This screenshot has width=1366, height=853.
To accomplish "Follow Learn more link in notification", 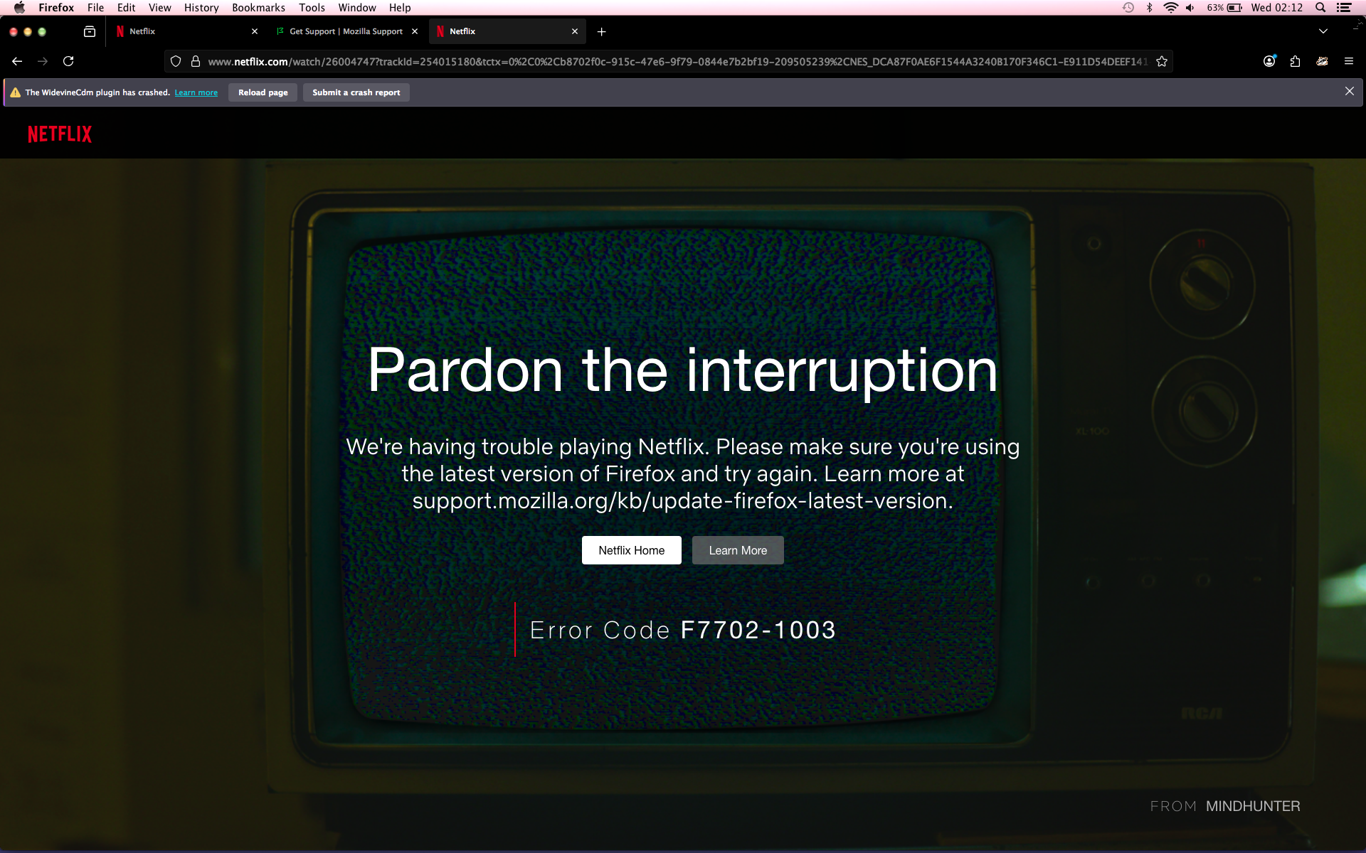I will pyautogui.click(x=196, y=92).
